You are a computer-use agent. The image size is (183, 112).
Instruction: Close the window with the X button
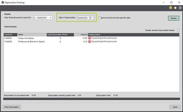pos(179,2)
